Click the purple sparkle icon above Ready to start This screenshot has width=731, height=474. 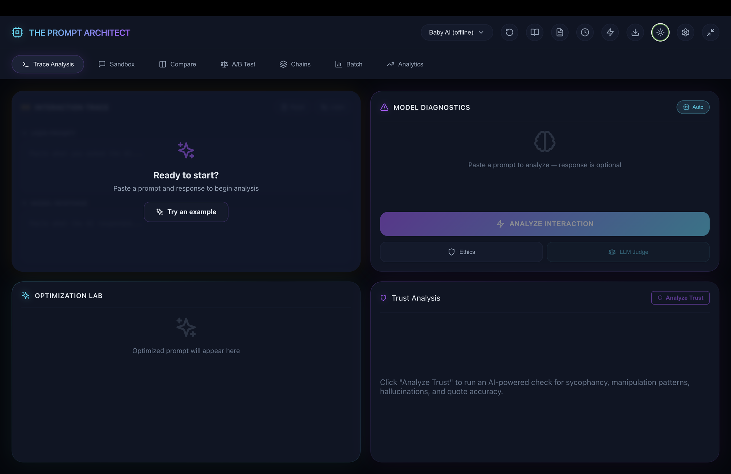pos(186,150)
